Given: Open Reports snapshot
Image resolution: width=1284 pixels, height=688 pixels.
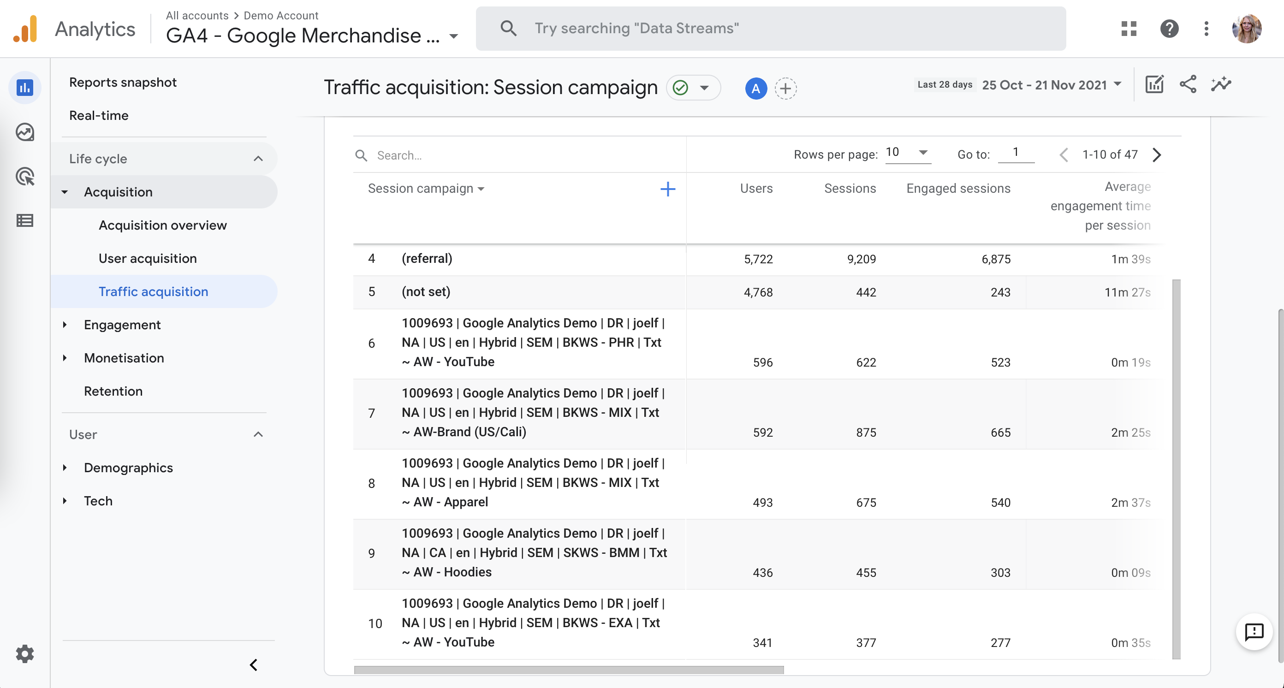Looking at the screenshot, I should click(123, 82).
